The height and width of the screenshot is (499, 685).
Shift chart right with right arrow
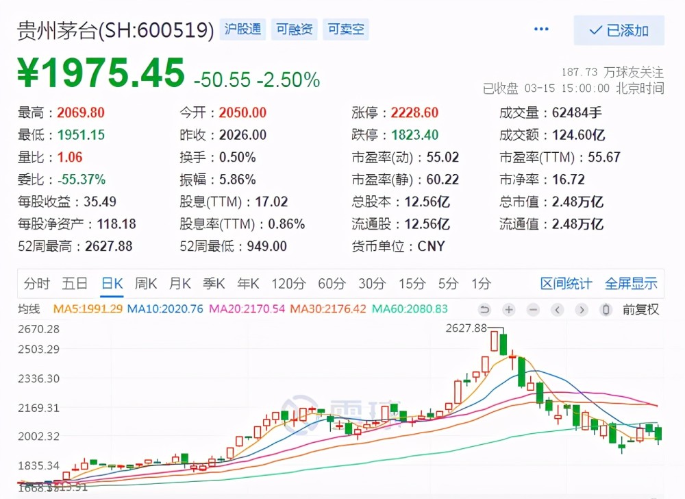click(x=582, y=310)
